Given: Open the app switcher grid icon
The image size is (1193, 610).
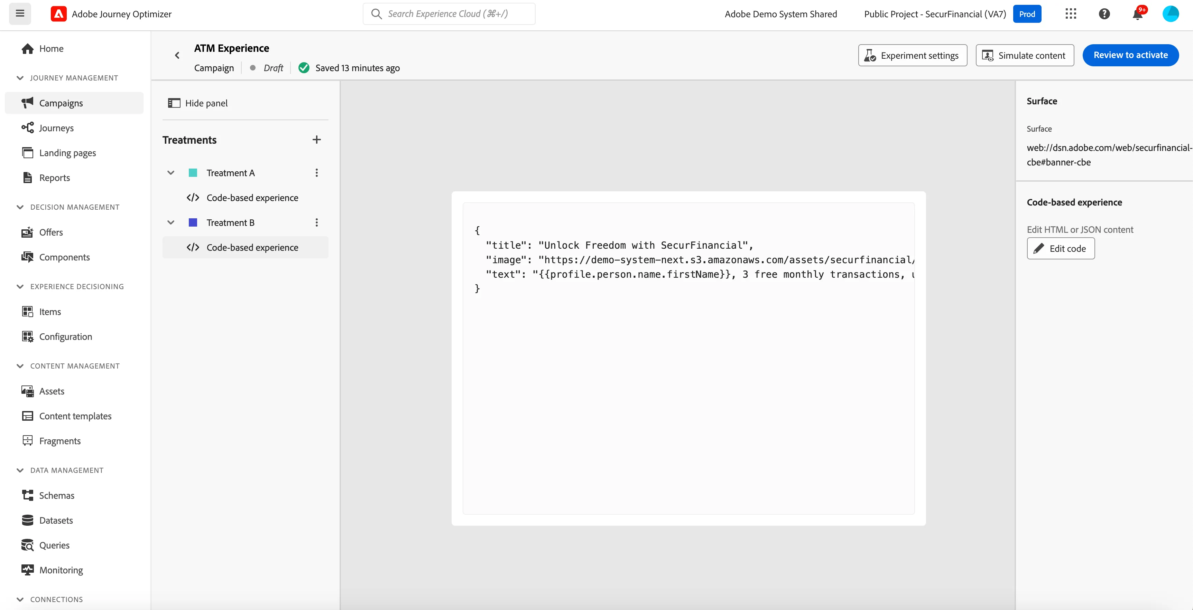Looking at the screenshot, I should click(1070, 14).
